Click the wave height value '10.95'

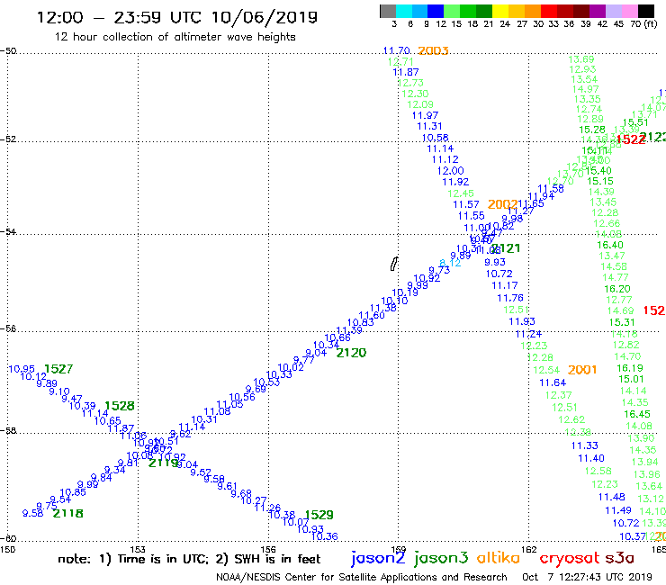tap(22, 369)
